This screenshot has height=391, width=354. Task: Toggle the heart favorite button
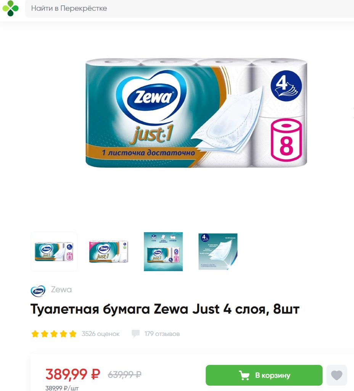(x=336, y=375)
